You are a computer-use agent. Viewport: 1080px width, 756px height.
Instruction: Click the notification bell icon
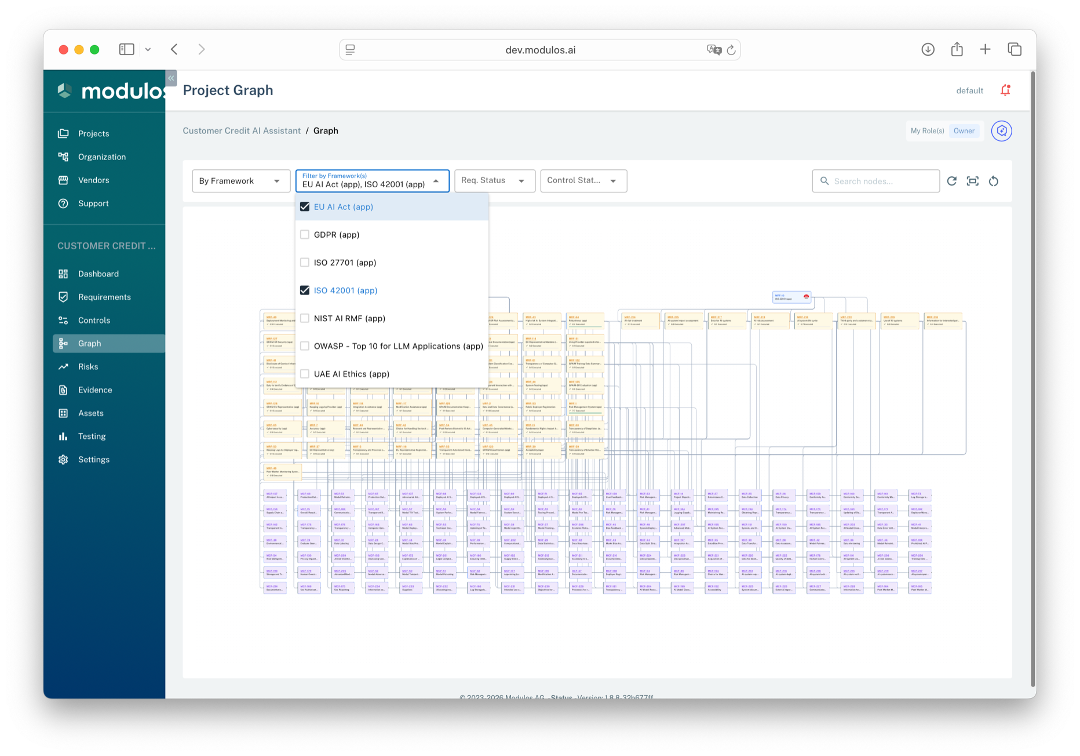click(x=1005, y=90)
